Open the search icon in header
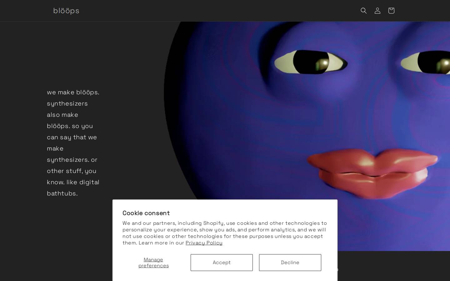The height and width of the screenshot is (281, 450). click(x=363, y=11)
